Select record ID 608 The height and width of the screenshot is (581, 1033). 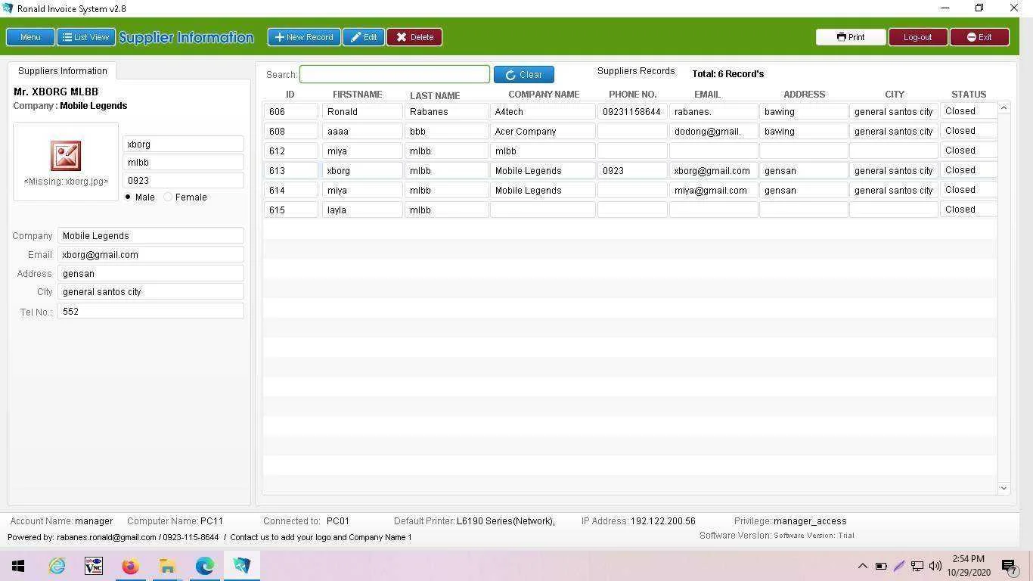point(291,132)
